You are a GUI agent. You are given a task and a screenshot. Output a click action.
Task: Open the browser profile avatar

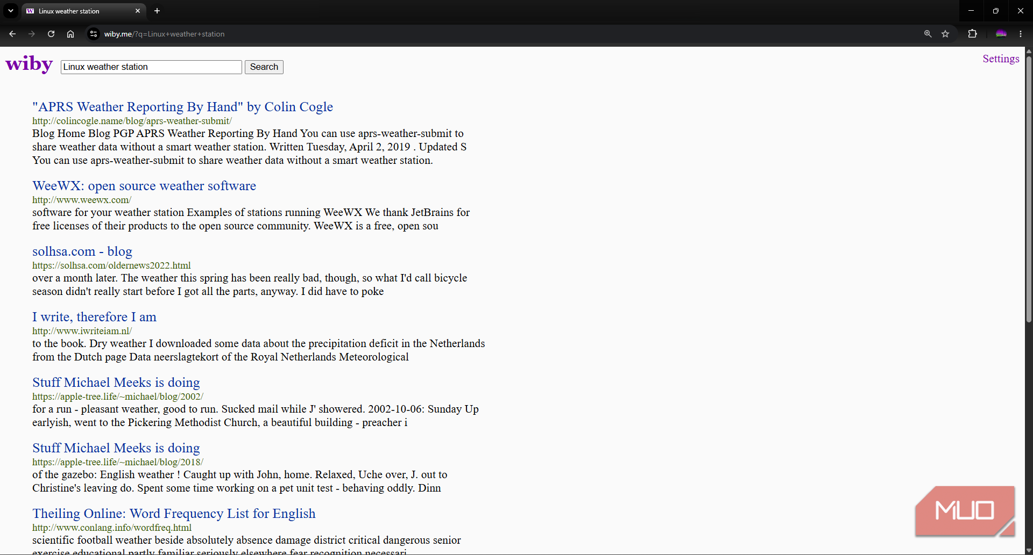(1001, 34)
